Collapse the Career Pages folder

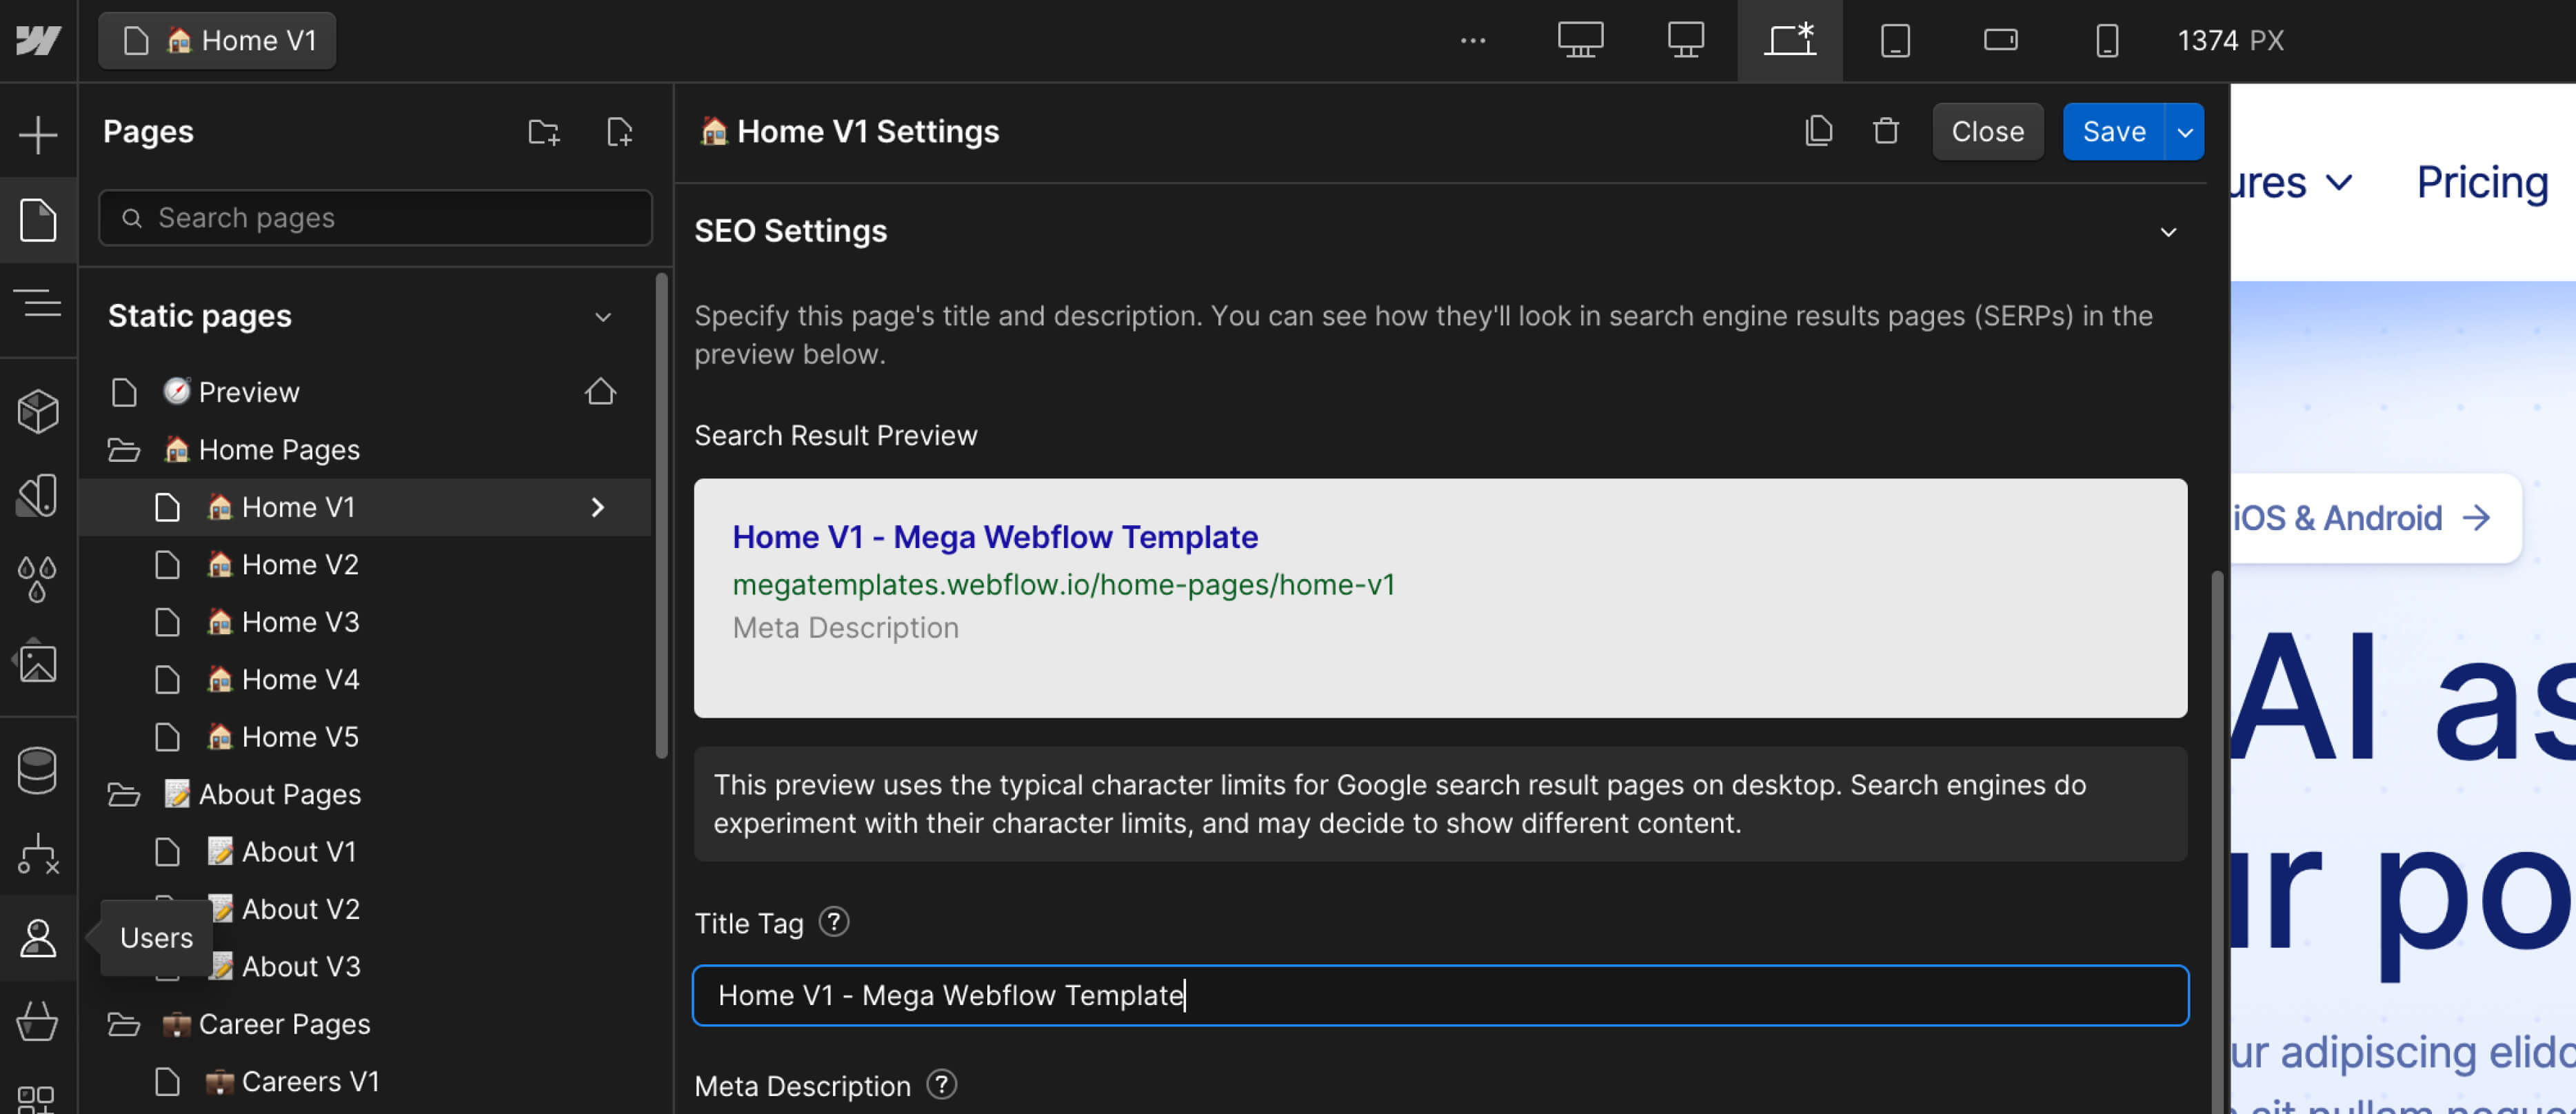124,1024
